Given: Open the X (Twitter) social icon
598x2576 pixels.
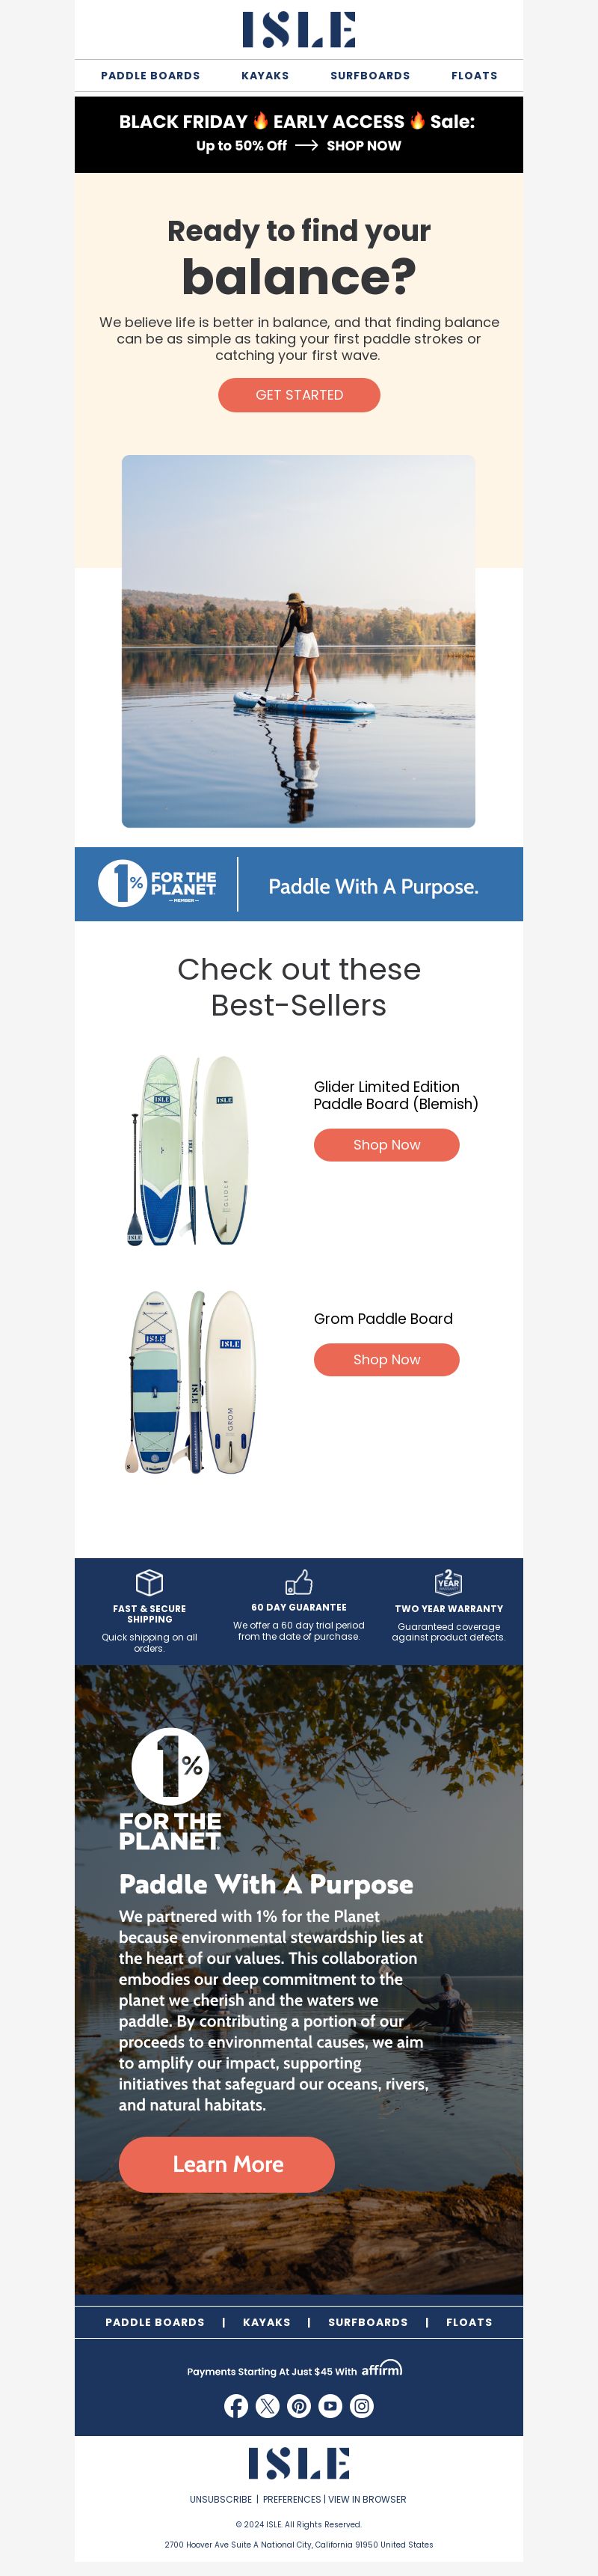Looking at the screenshot, I should click(268, 2406).
